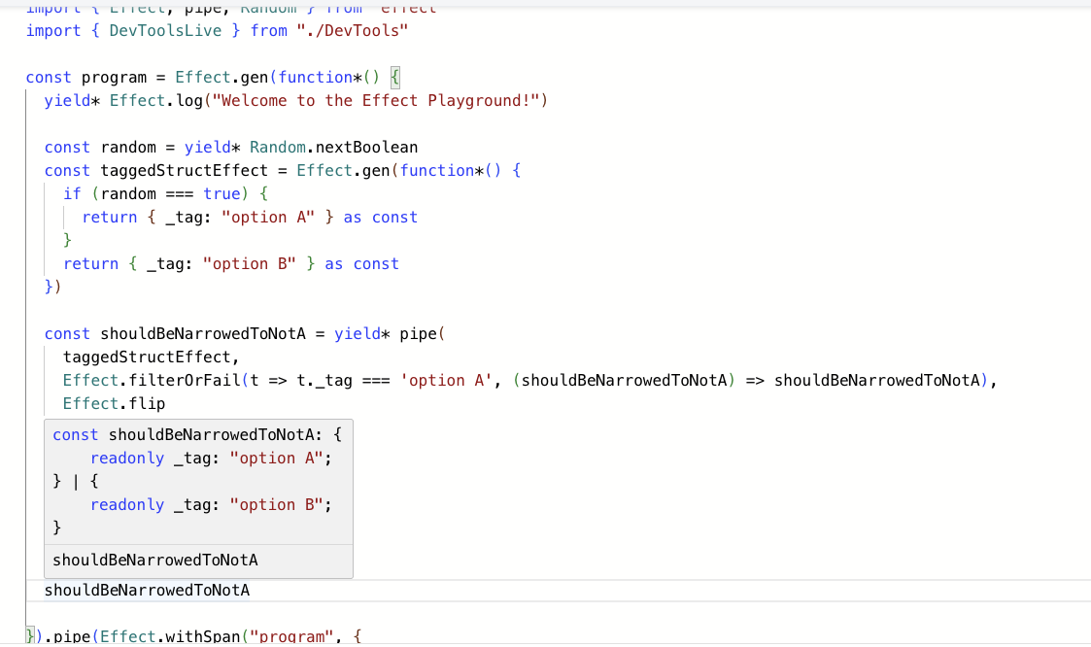Click nextBoolean after Random

click(366, 148)
